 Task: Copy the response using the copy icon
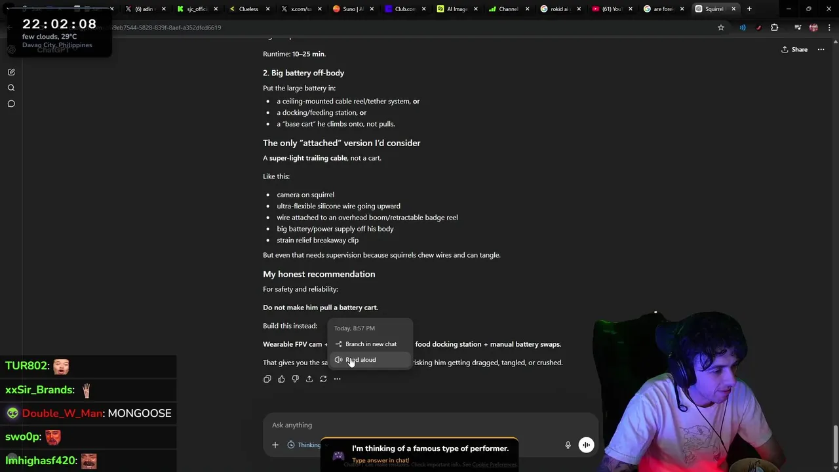tap(267, 379)
